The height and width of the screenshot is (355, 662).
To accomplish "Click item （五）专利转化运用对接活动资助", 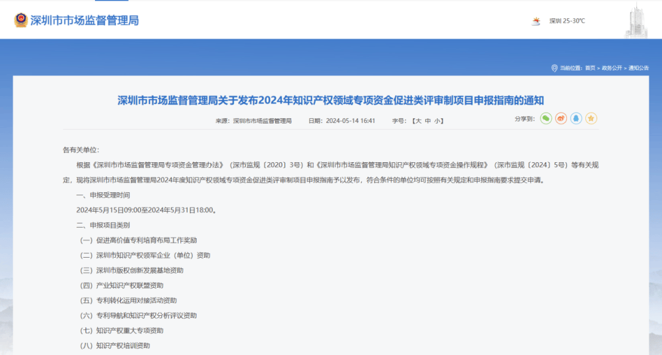I will 128,301.
